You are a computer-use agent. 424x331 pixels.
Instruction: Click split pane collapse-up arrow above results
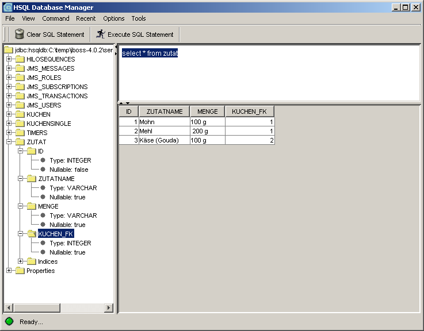(x=121, y=103)
